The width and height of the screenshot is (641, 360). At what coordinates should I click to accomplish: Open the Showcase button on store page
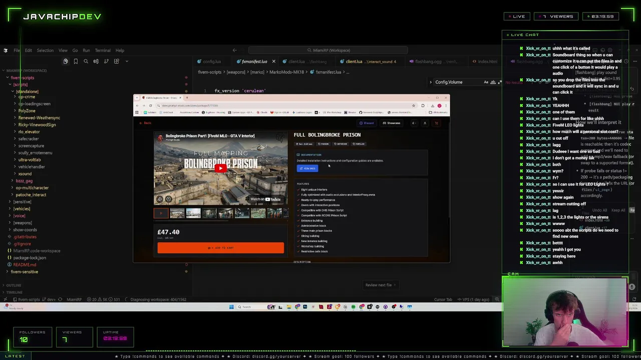tap(392, 123)
